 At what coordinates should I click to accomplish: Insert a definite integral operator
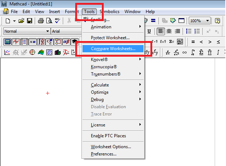coord(193,52)
